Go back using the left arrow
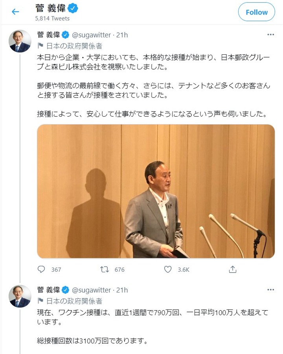 coord(15,11)
